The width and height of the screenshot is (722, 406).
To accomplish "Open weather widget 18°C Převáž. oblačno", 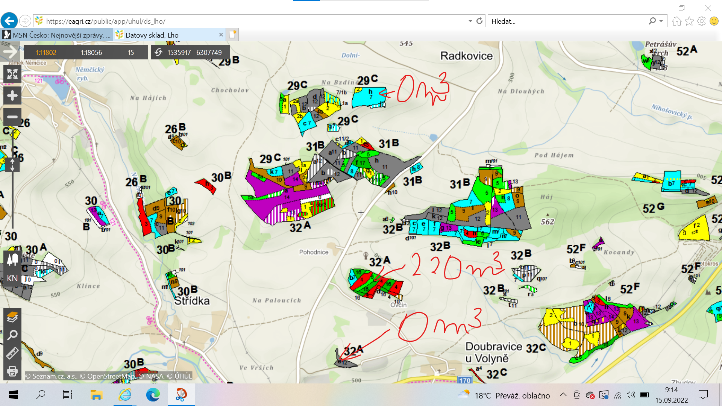I will click(x=504, y=395).
